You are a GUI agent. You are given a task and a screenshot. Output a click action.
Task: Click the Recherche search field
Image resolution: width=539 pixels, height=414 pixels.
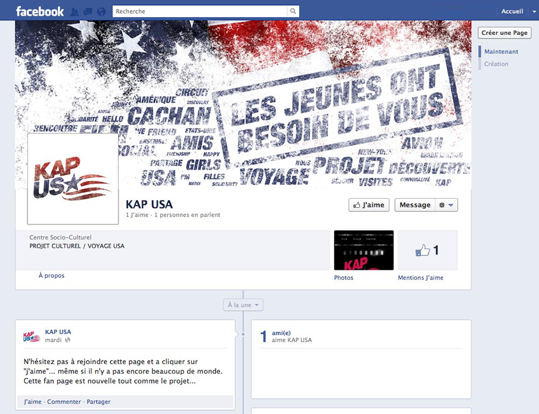pyautogui.click(x=200, y=11)
